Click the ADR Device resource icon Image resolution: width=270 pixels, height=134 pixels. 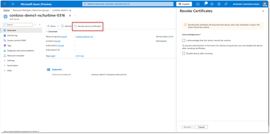tap(6, 17)
